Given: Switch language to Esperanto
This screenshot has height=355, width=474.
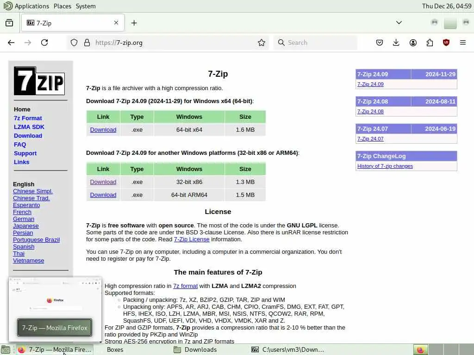Looking at the screenshot, I should [x=26, y=205].
